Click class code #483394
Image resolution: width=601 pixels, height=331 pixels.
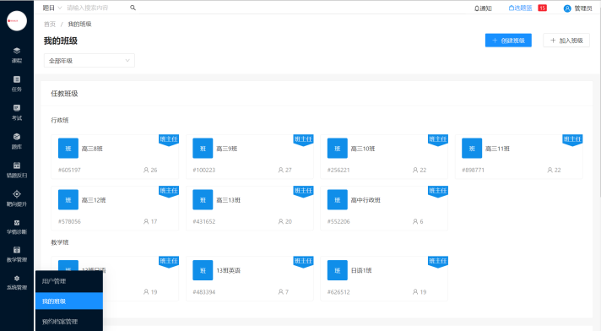point(204,292)
